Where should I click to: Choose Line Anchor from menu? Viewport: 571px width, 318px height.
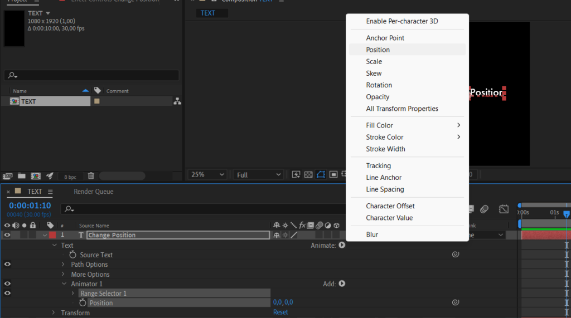384,178
